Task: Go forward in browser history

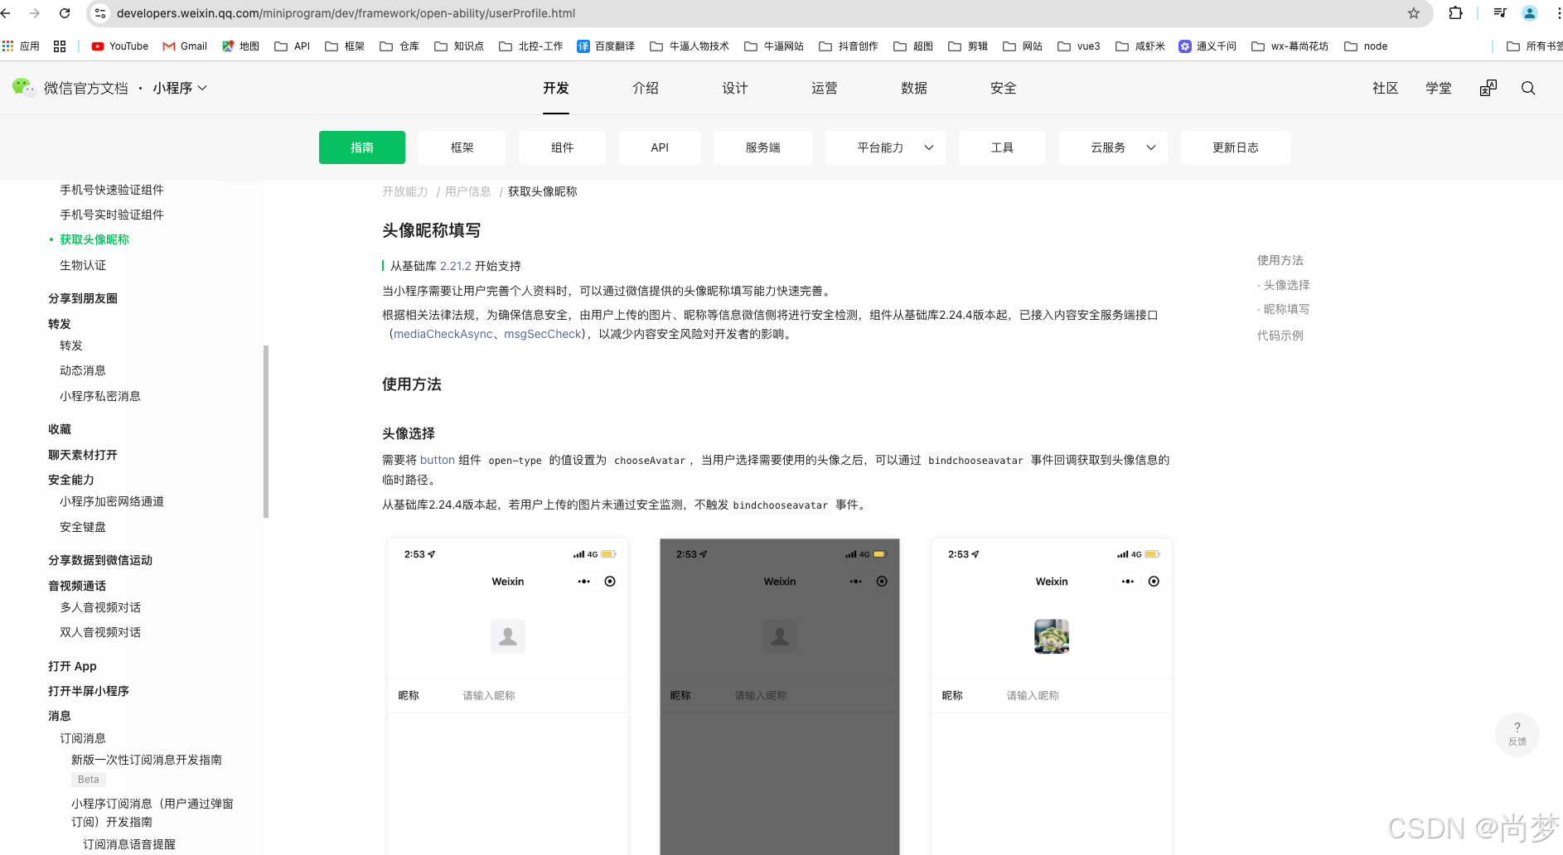Action: 35,13
